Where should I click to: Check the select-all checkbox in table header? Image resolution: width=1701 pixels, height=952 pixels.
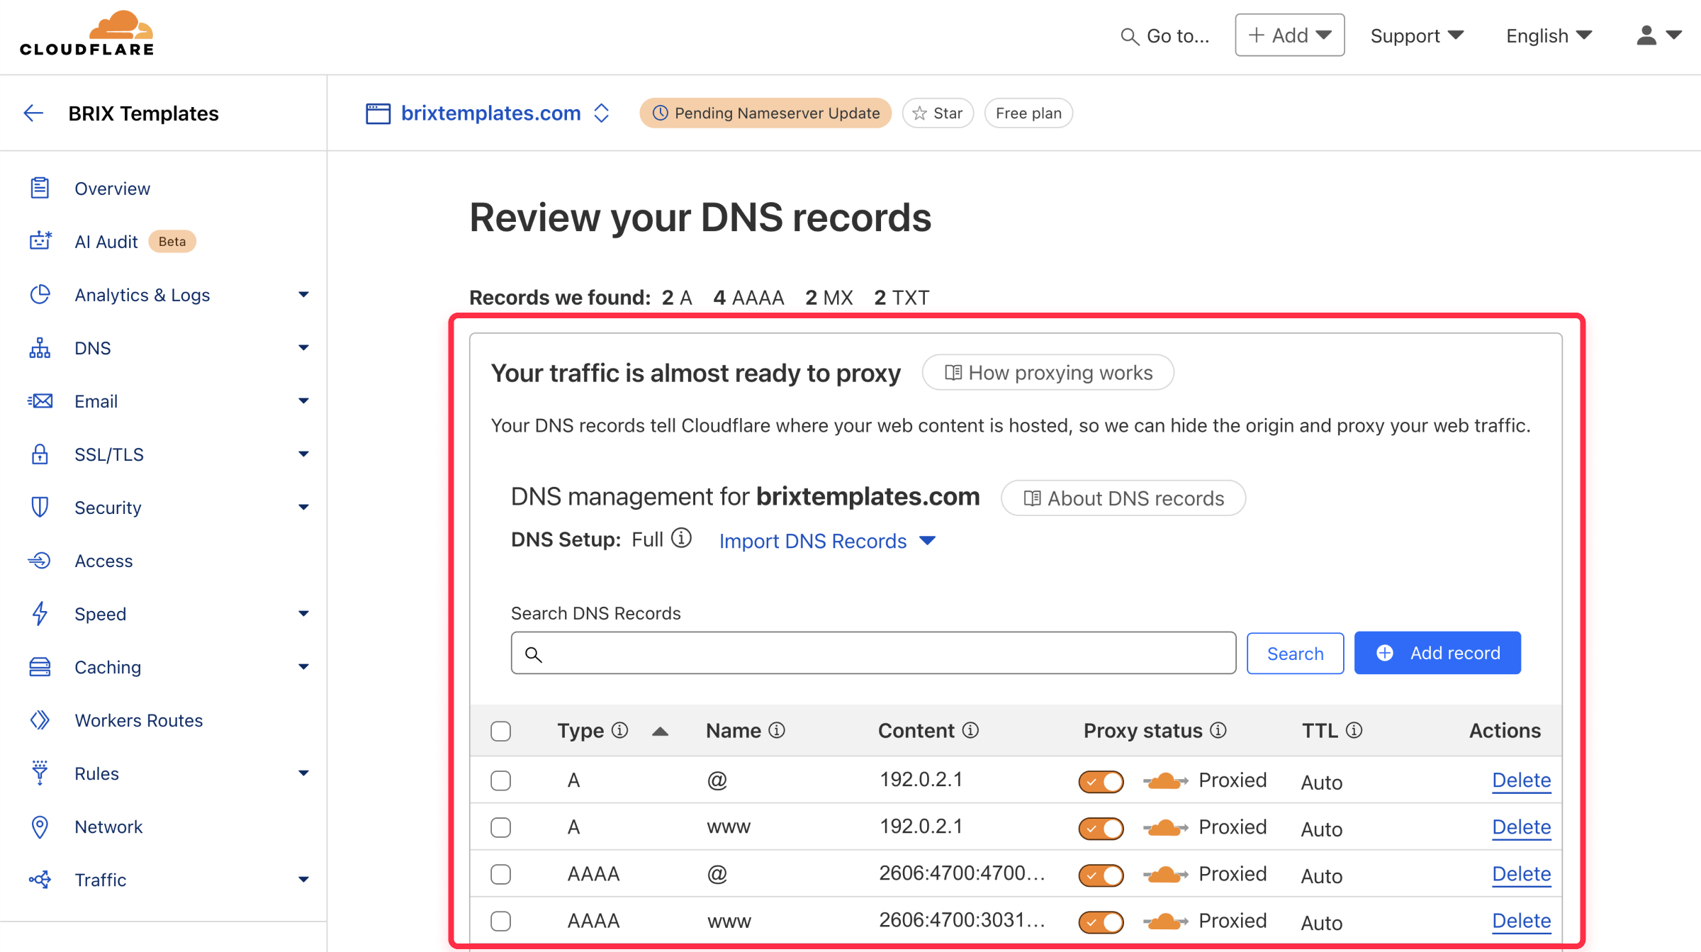click(x=501, y=731)
